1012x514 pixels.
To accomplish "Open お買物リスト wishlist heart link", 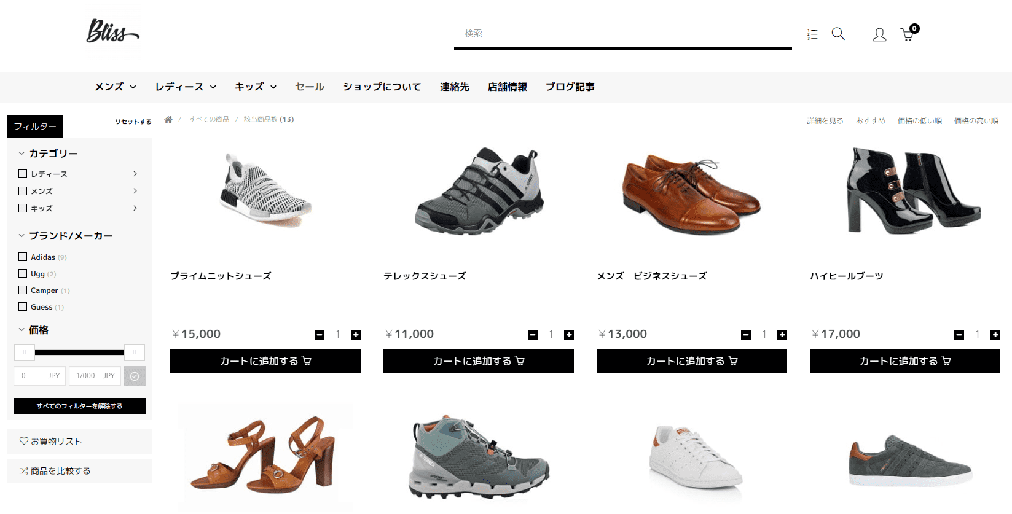I will [x=51, y=441].
